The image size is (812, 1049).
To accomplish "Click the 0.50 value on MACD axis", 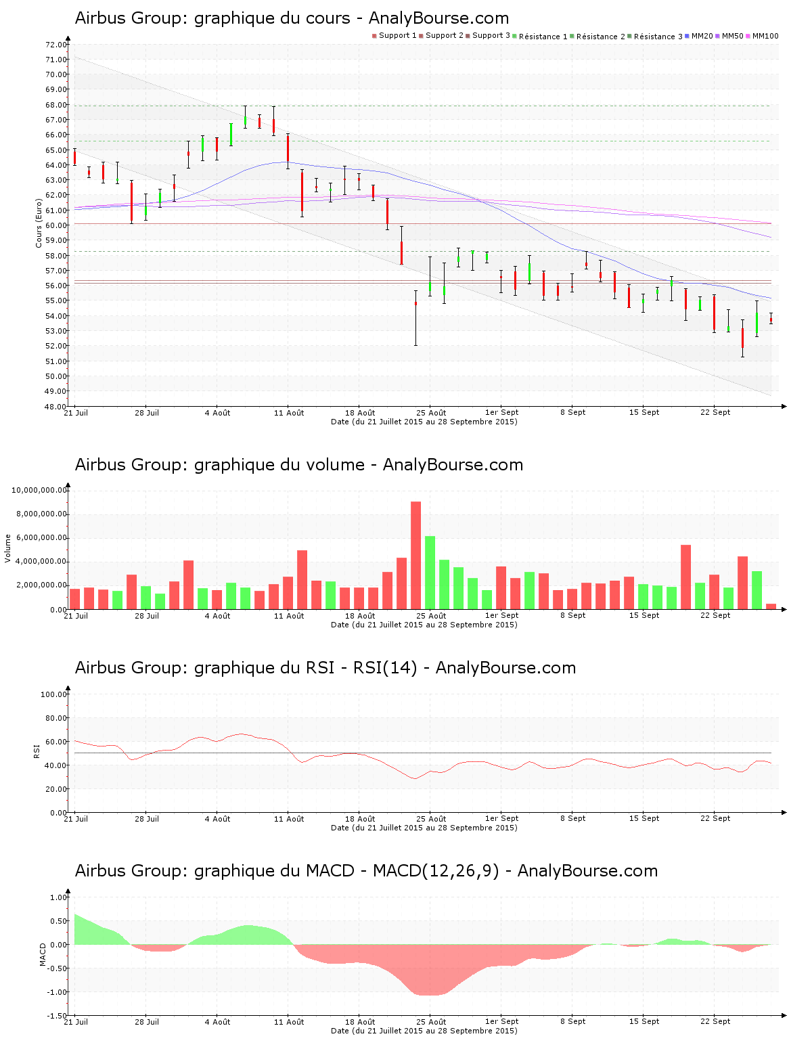I will (x=60, y=921).
